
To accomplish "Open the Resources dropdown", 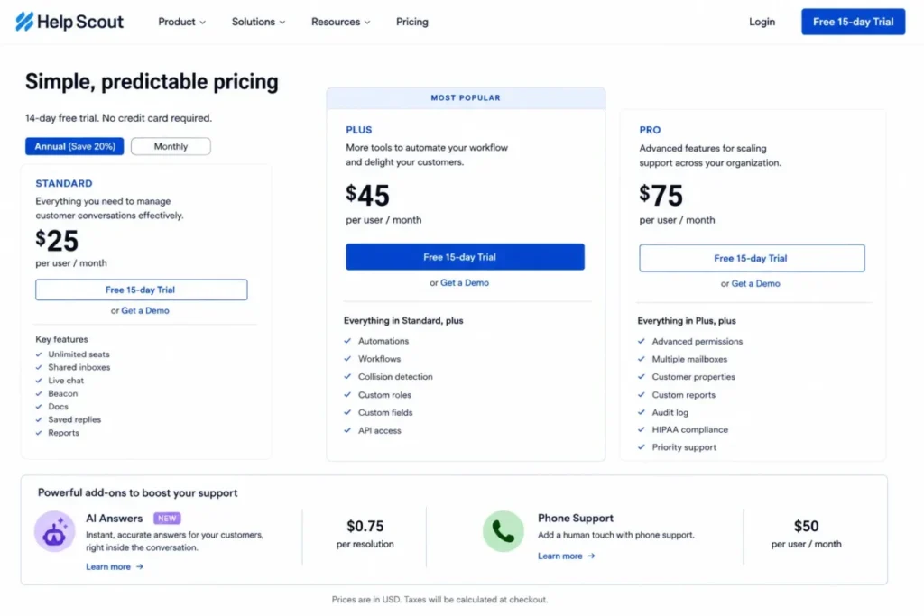I will click(340, 22).
